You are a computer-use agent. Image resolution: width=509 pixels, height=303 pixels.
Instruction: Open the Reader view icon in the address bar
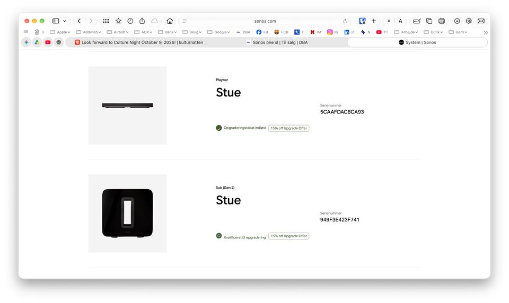tap(185, 21)
